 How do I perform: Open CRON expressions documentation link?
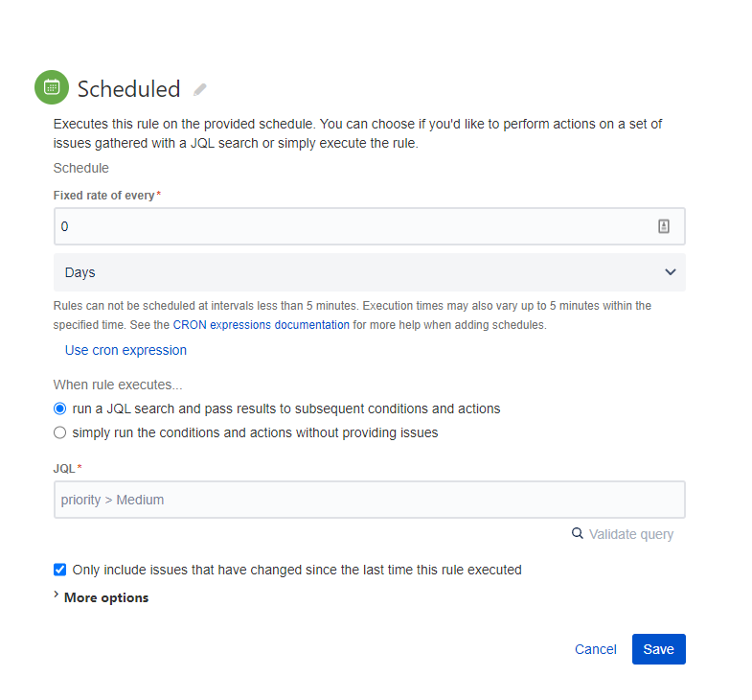tap(262, 325)
